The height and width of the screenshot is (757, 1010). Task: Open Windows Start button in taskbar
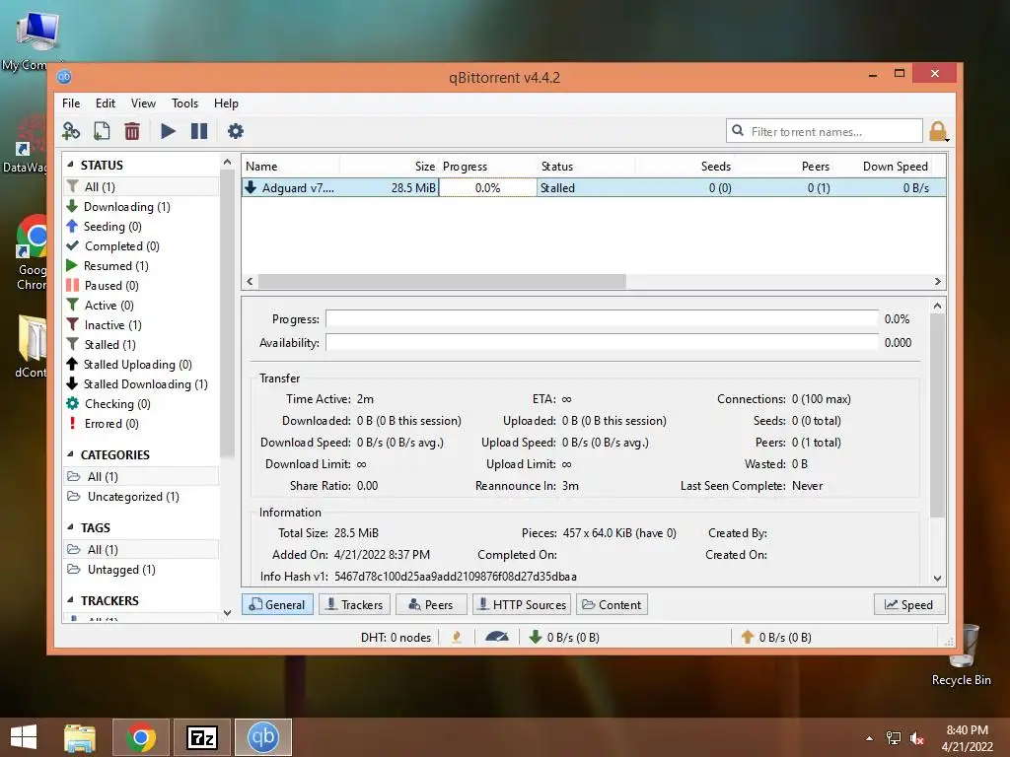[x=24, y=737]
